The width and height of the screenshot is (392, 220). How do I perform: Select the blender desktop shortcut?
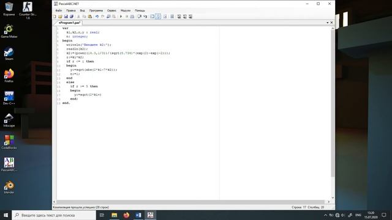tap(9, 187)
